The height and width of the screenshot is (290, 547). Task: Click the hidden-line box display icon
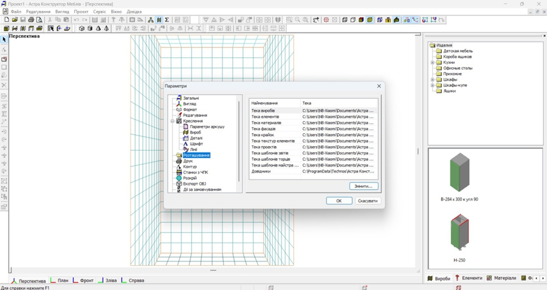(353, 20)
